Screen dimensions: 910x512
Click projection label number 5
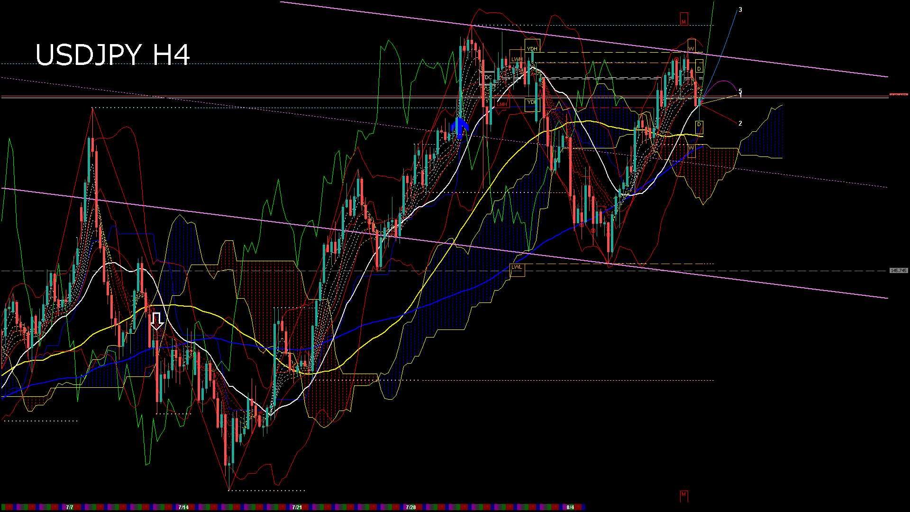[x=740, y=91]
